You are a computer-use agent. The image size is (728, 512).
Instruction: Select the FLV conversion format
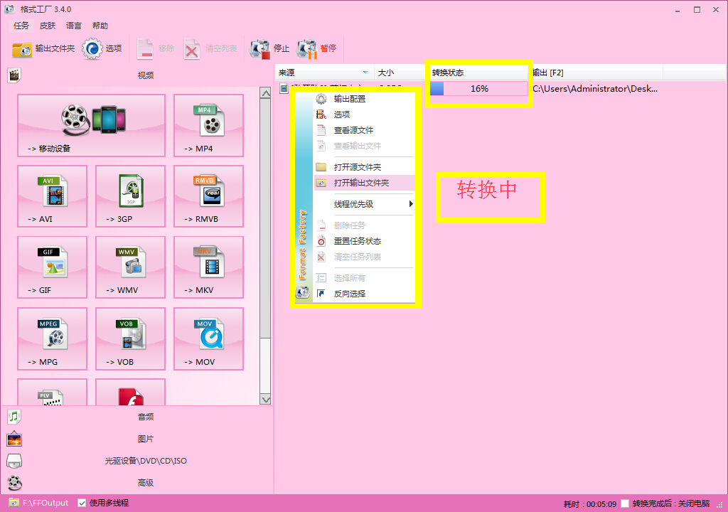tap(52, 392)
